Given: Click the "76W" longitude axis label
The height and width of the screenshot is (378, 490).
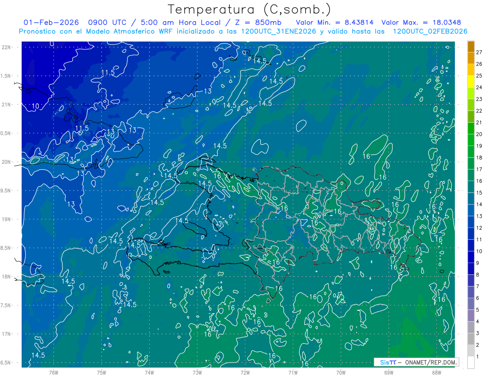Looking at the screenshot, I should pos(53,373).
